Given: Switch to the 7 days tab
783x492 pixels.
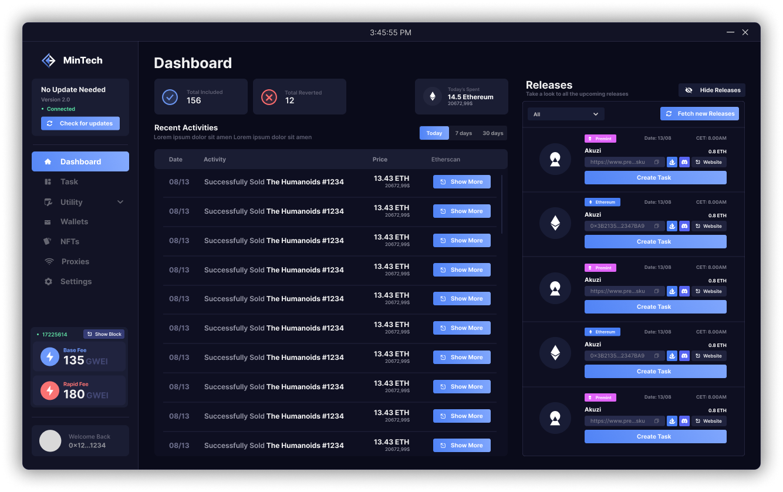Looking at the screenshot, I should pyautogui.click(x=463, y=133).
